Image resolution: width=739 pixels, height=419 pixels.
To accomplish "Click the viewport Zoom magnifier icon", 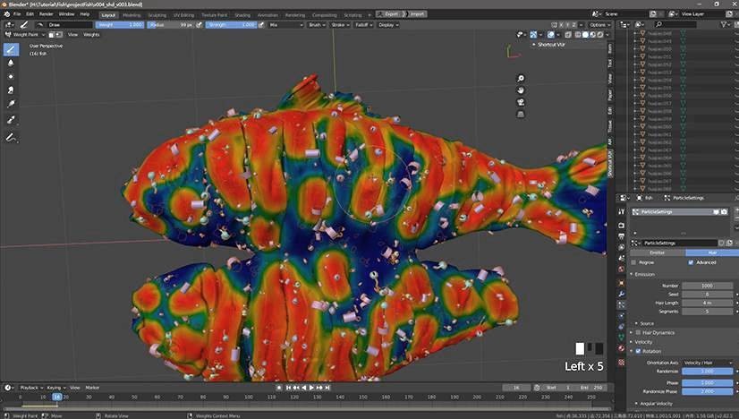I will tap(521, 78).
